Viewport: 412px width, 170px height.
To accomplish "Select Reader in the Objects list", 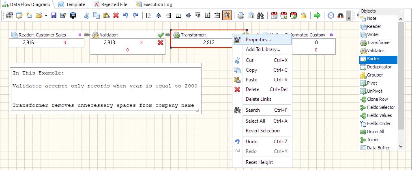I will (378, 26).
